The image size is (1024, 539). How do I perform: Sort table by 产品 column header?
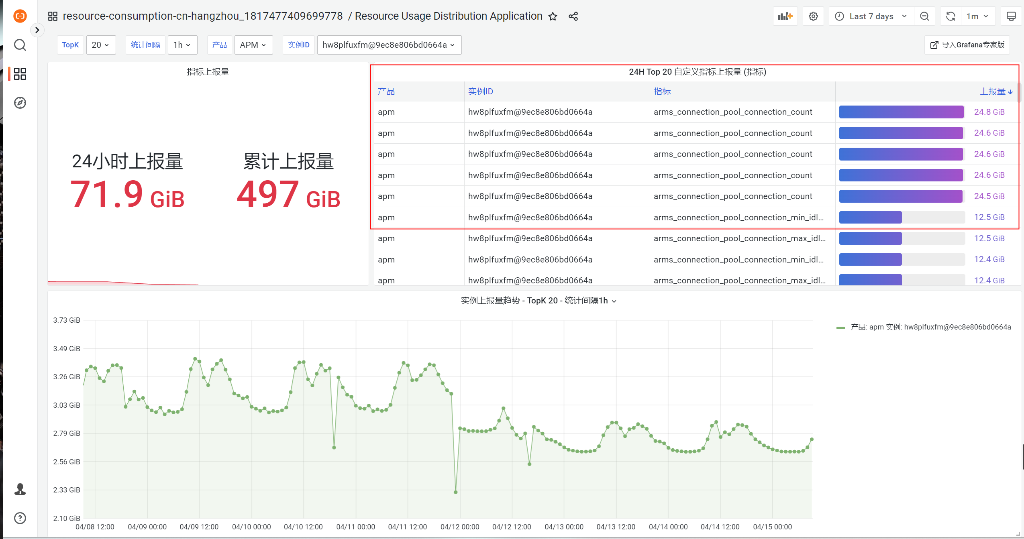[x=386, y=92]
